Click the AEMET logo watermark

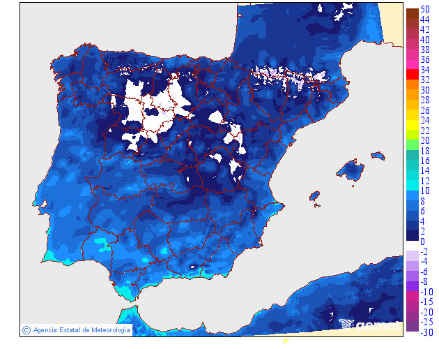[x=369, y=325]
